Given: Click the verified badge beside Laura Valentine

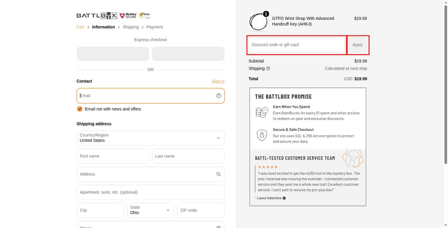Looking at the screenshot, I should point(284,198).
